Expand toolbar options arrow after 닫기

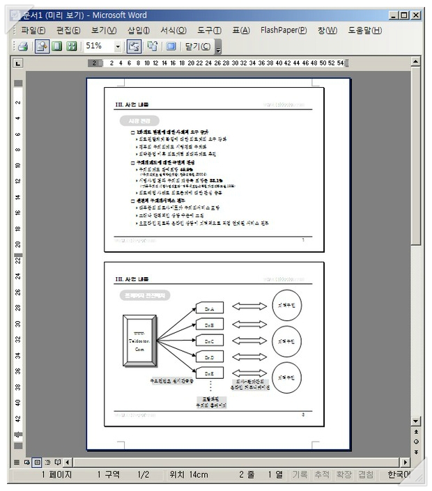(218, 47)
